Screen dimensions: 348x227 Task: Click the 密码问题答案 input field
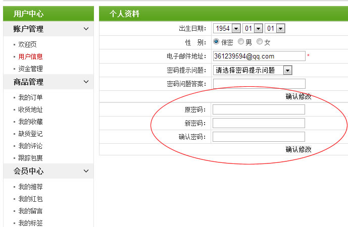coord(259,84)
